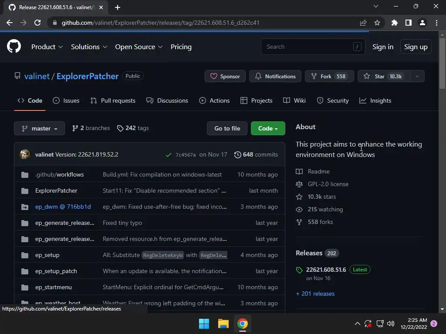Click Chrome icon in taskbar

coord(242,324)
